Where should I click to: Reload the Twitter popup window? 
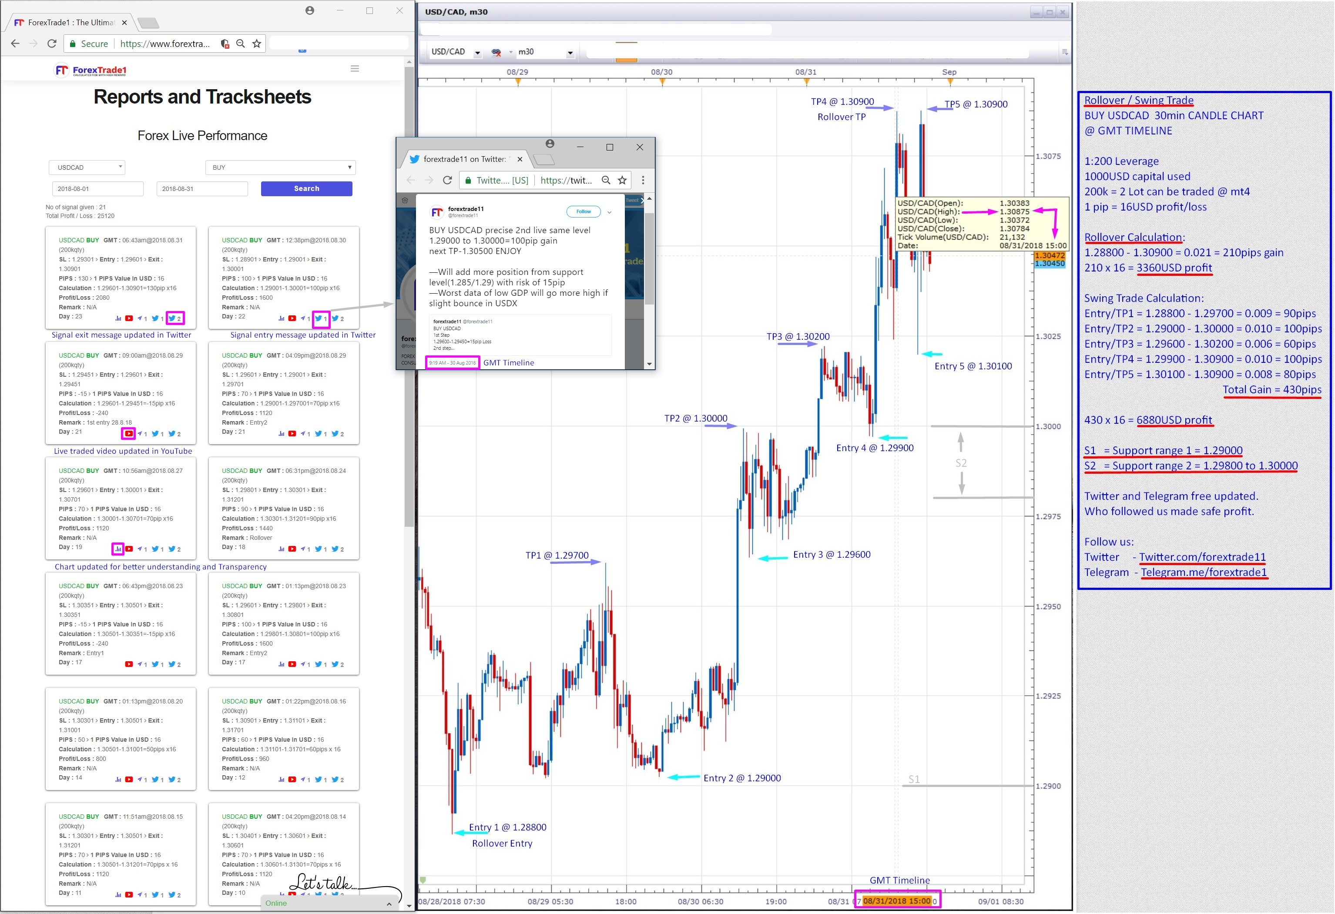click(447, 180)
